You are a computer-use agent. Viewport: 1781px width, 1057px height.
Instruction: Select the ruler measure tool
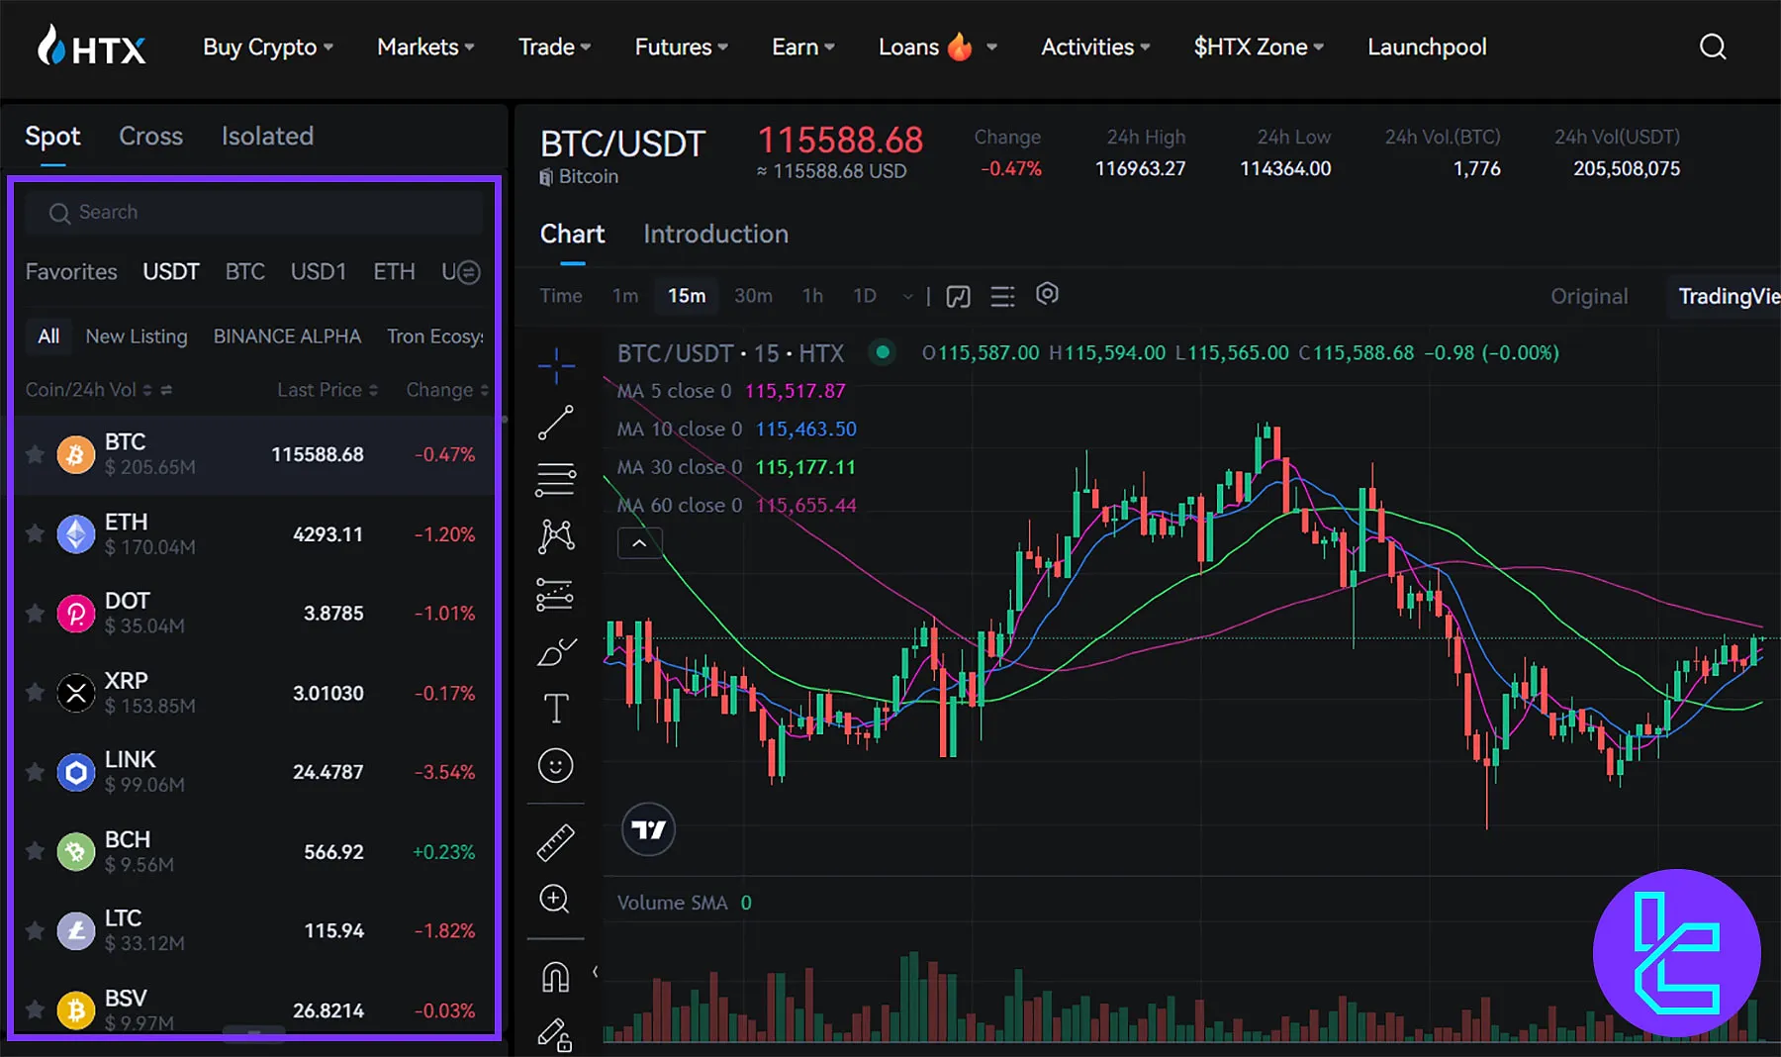(556, 842)
